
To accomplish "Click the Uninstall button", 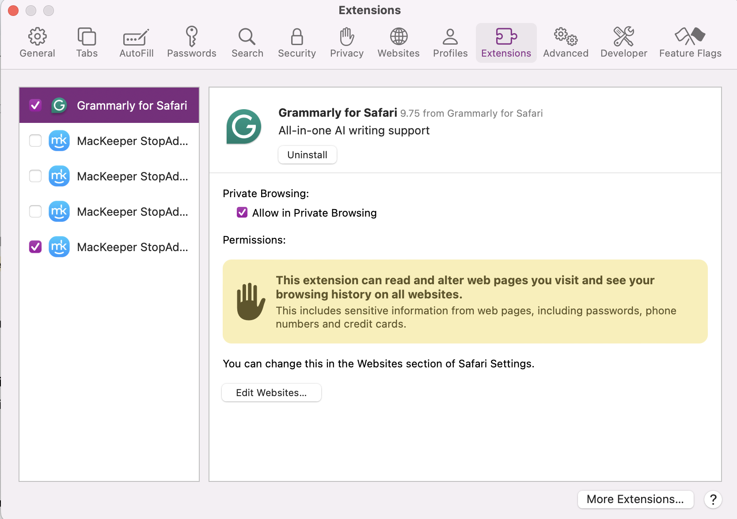I will click(307, 155).
